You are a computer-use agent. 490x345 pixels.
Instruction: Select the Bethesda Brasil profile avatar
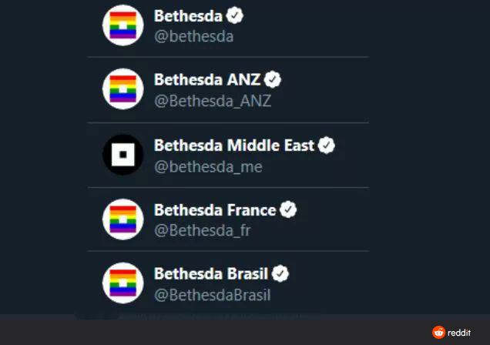click(x=123, y=283)
